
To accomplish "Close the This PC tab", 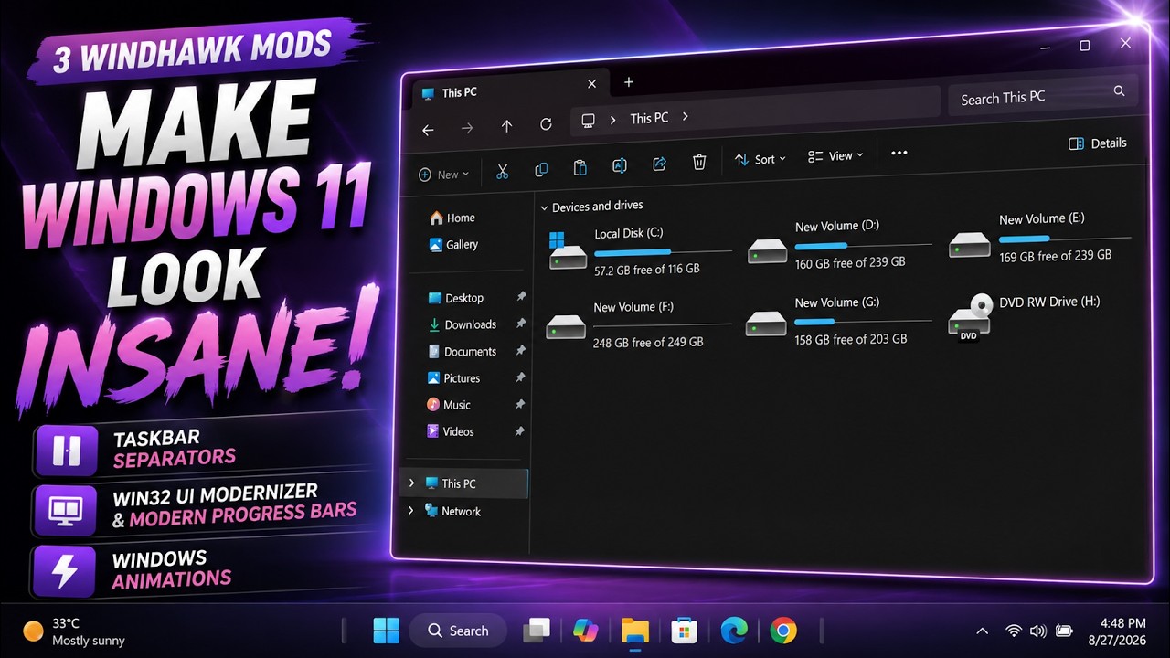I will coord(591,84).
